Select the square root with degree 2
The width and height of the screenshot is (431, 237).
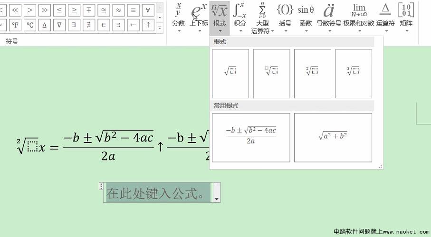pyautogui.click(x=312, y=73)
